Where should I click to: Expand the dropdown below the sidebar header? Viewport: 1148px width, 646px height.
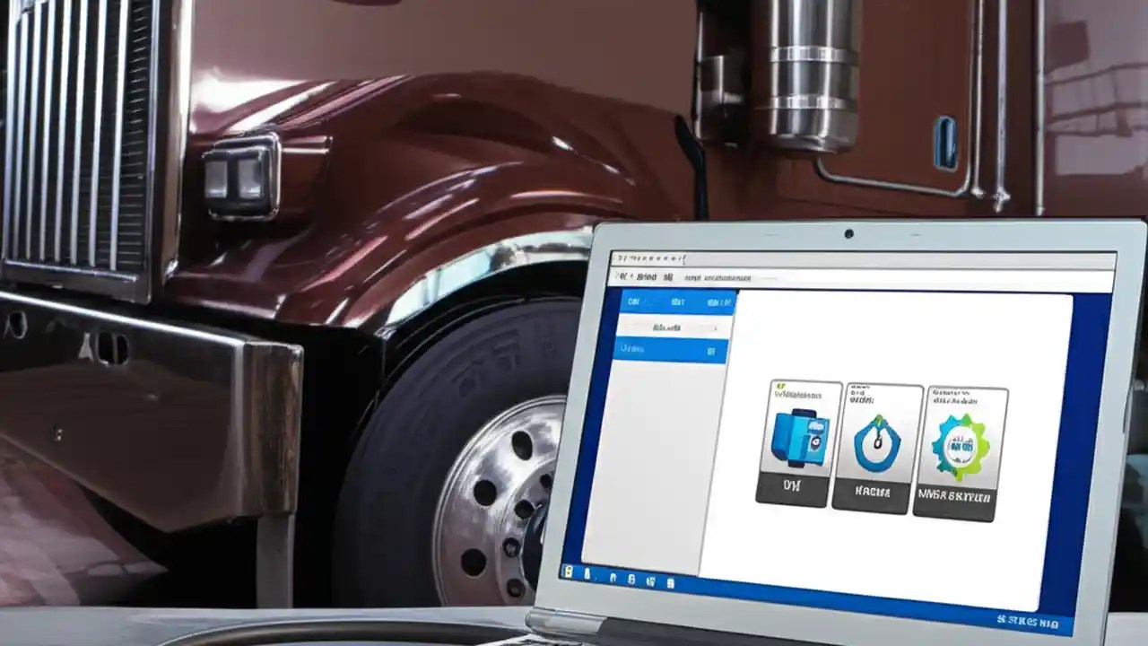click(668, 328)
